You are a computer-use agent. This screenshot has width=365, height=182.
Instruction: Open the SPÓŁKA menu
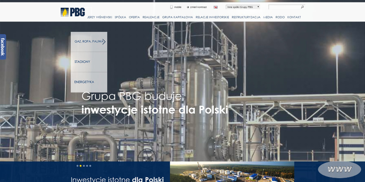click(x=121, y=17)
